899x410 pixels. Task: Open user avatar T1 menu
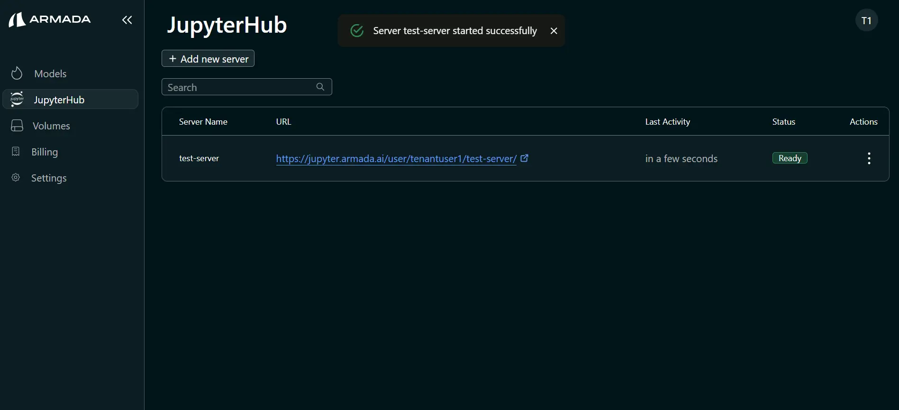point(866,20)
